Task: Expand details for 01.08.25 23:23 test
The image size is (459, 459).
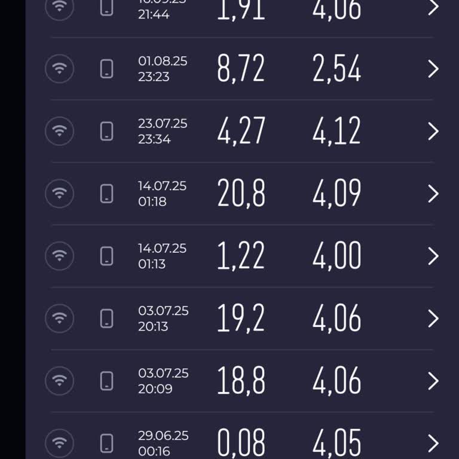Action: [433, 69]
